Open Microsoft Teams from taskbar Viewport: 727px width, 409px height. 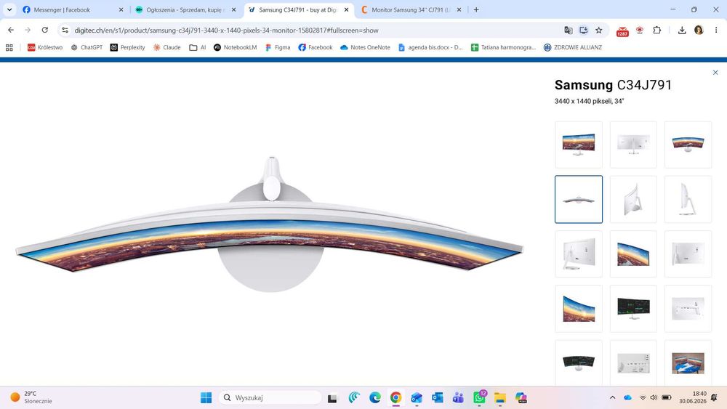pos(458,397)
